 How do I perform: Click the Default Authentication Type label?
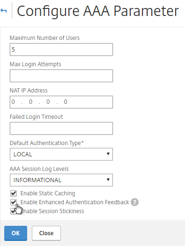pyautogui.click(x=47, y=143)
